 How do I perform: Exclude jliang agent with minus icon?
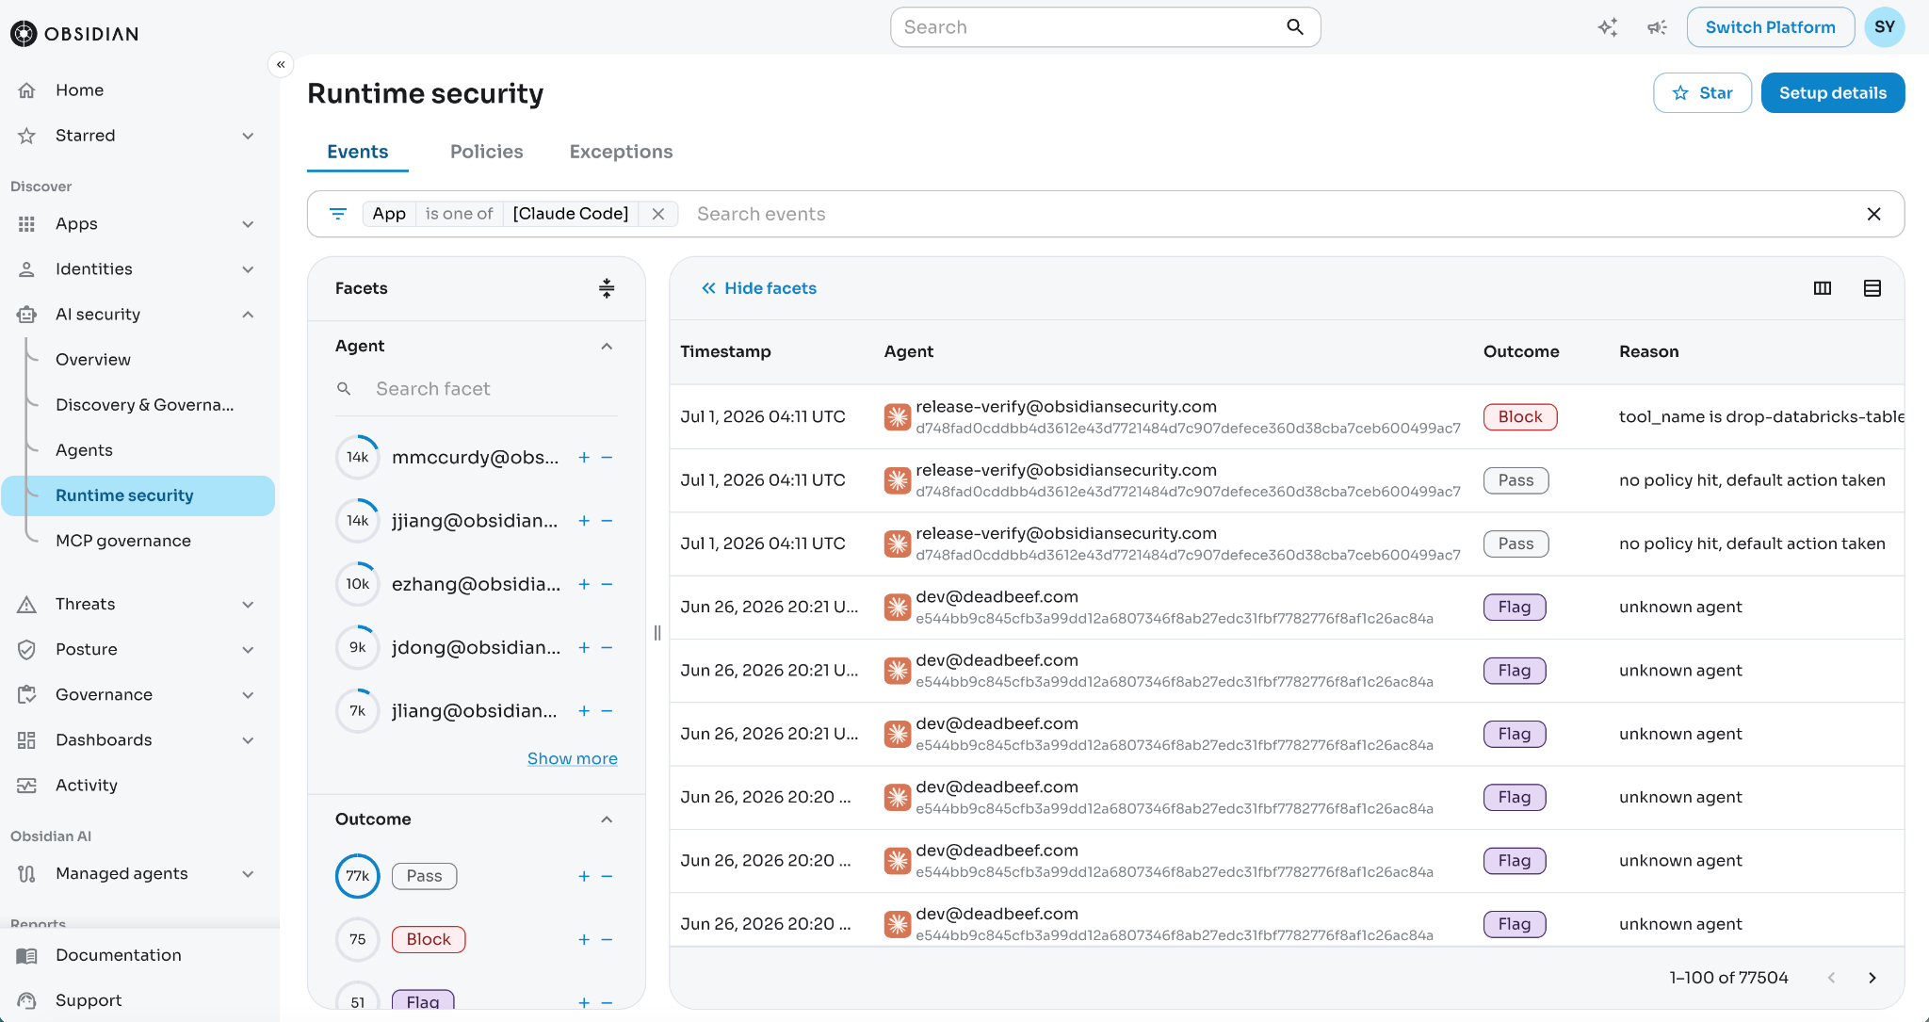(x=607, y=711)
